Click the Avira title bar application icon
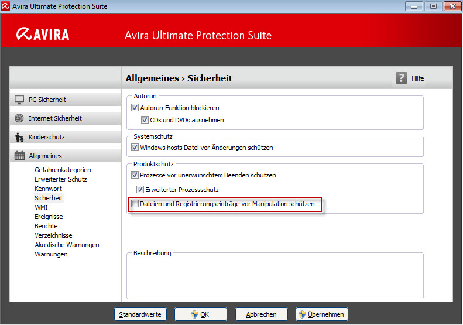This screenshot has height=325, width=463. coord(5,6)
